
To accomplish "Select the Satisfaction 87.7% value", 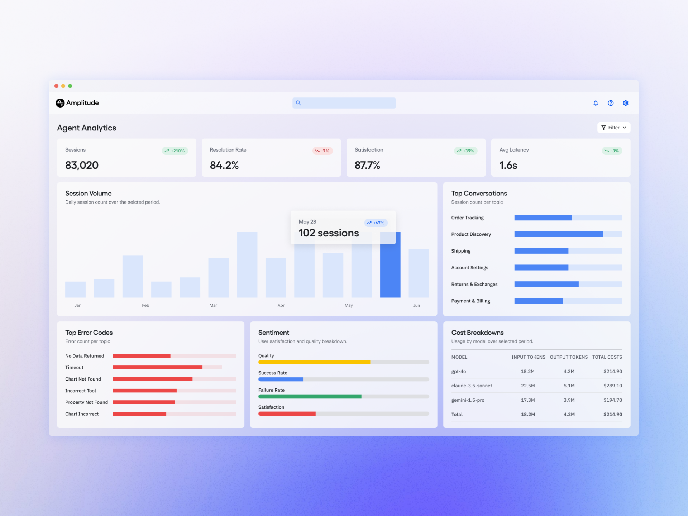I will [x=367, y=165].
